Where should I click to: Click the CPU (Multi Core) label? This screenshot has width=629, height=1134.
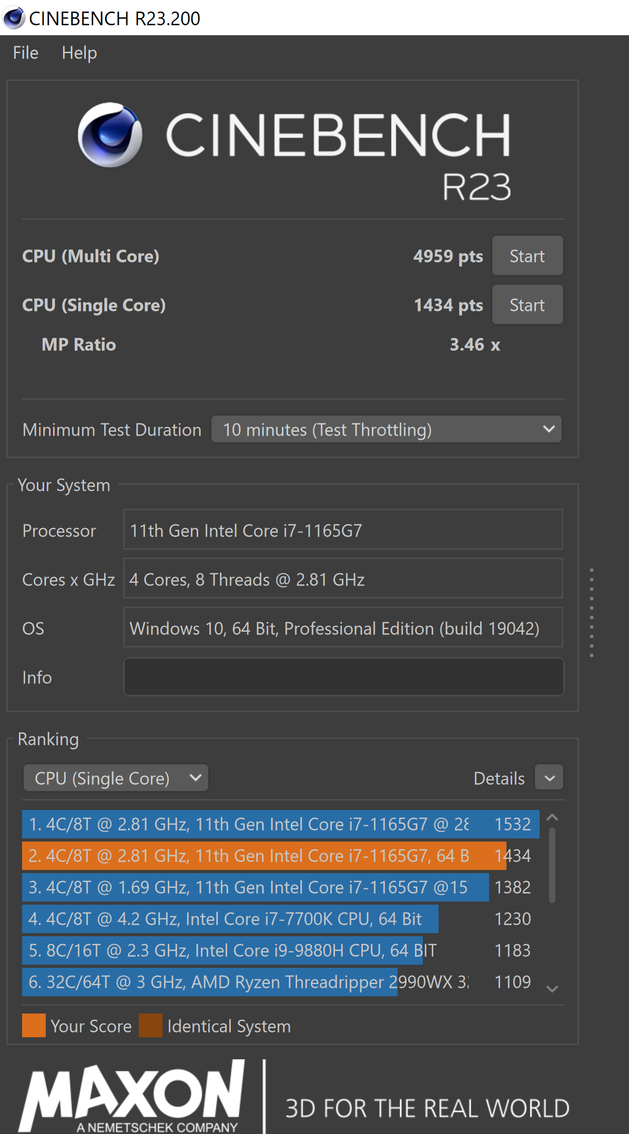(90, 256)
